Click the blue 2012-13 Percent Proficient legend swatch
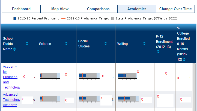 (15, 19)
